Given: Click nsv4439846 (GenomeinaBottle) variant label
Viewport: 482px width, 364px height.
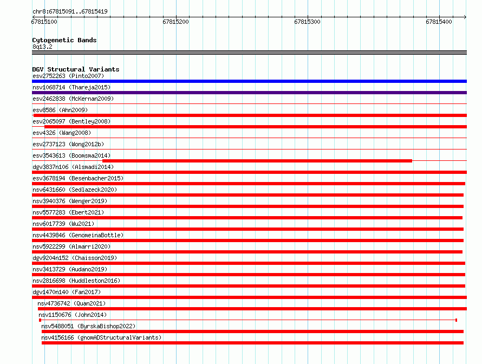Looking at the screenshot, I should [x=78, y=235].
